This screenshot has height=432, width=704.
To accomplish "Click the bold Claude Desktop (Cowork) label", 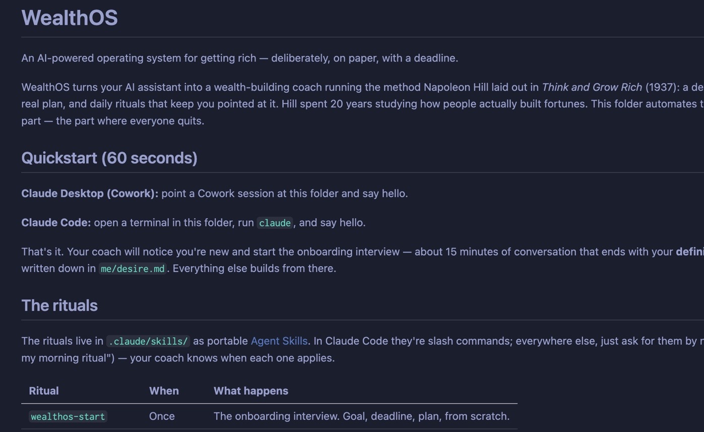I will tap(90, 194).
